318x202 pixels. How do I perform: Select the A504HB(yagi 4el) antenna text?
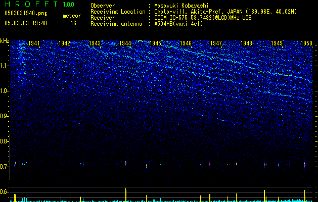[178, 24]
